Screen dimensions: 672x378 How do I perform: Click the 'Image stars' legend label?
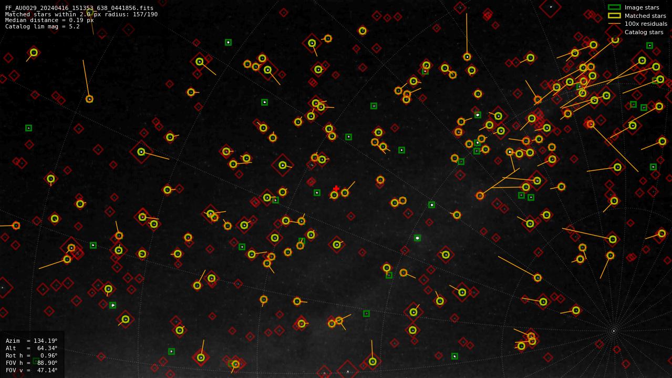tap(642, 7)
